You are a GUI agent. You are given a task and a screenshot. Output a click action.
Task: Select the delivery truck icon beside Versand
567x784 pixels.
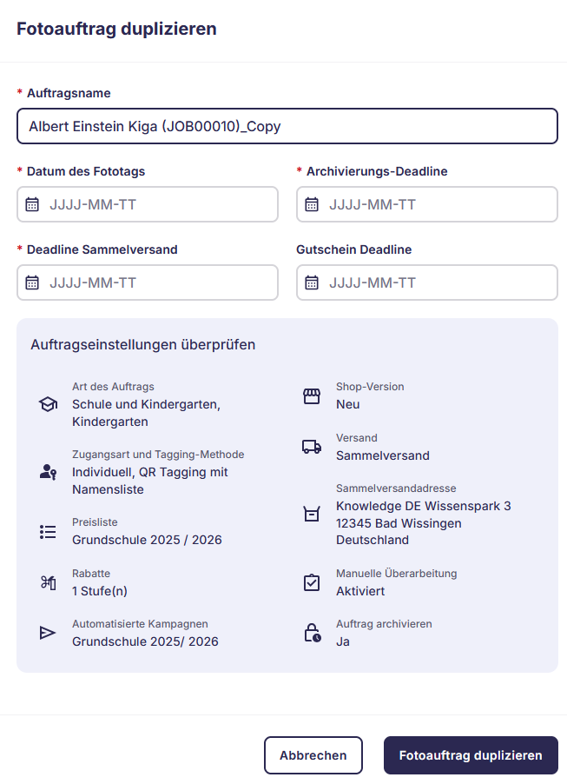pyautogui.click(x=311, y=447)
